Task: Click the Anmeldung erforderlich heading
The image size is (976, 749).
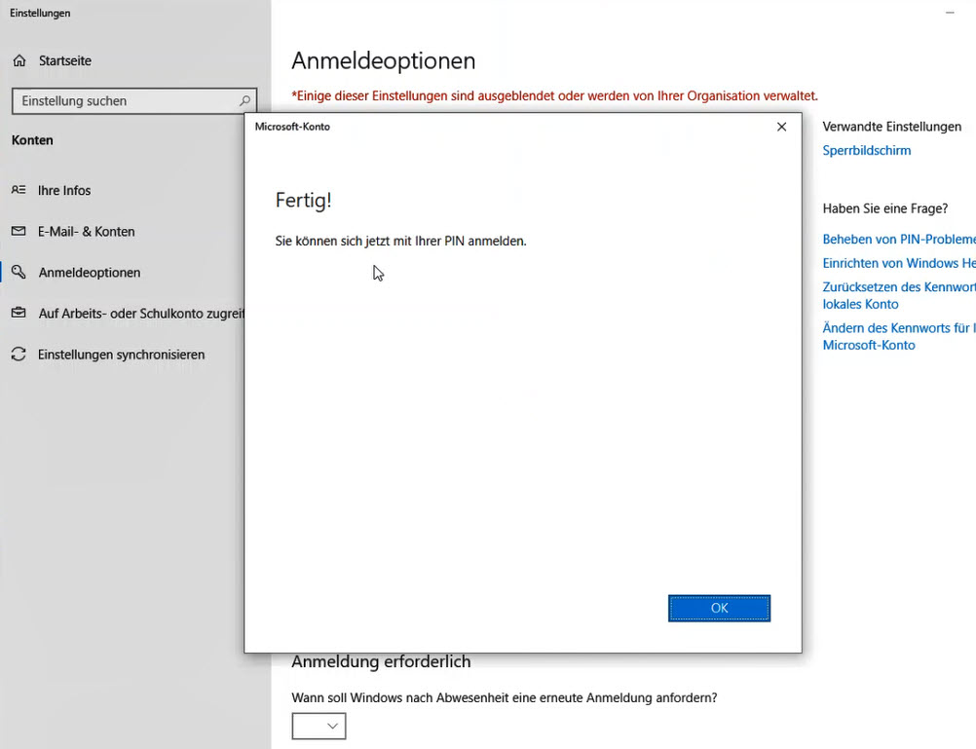Action: pos(381,661)
